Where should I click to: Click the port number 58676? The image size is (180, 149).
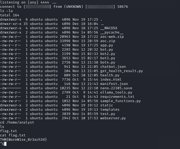tap(122, 7)
